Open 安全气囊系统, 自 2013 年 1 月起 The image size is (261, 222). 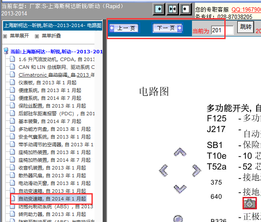tap(54, 137)
